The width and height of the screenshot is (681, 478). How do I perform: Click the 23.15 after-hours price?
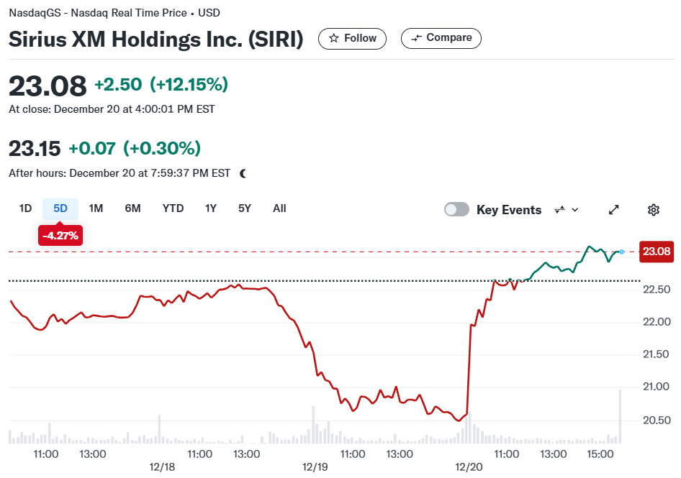35,148
